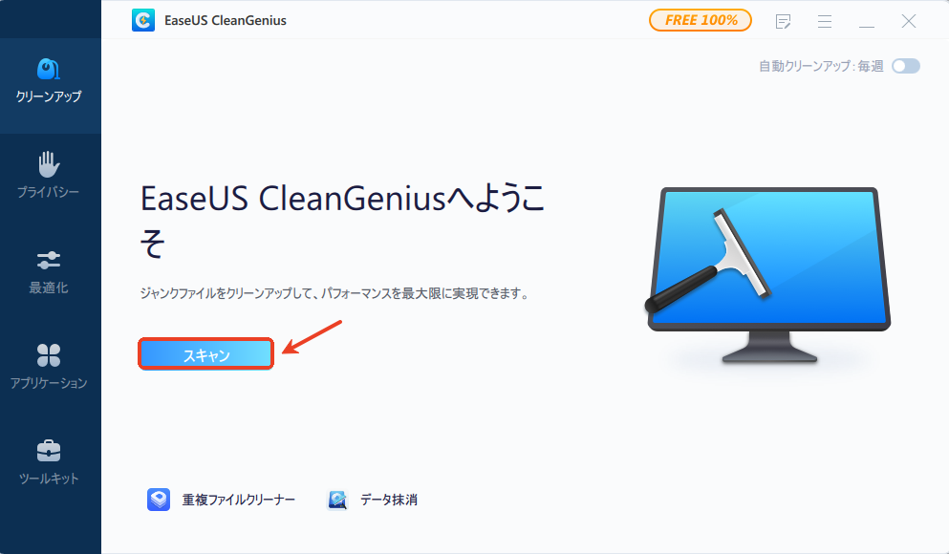Click the FREE 100% badge button
Screen dimensions: 949x554
point(701,20)
